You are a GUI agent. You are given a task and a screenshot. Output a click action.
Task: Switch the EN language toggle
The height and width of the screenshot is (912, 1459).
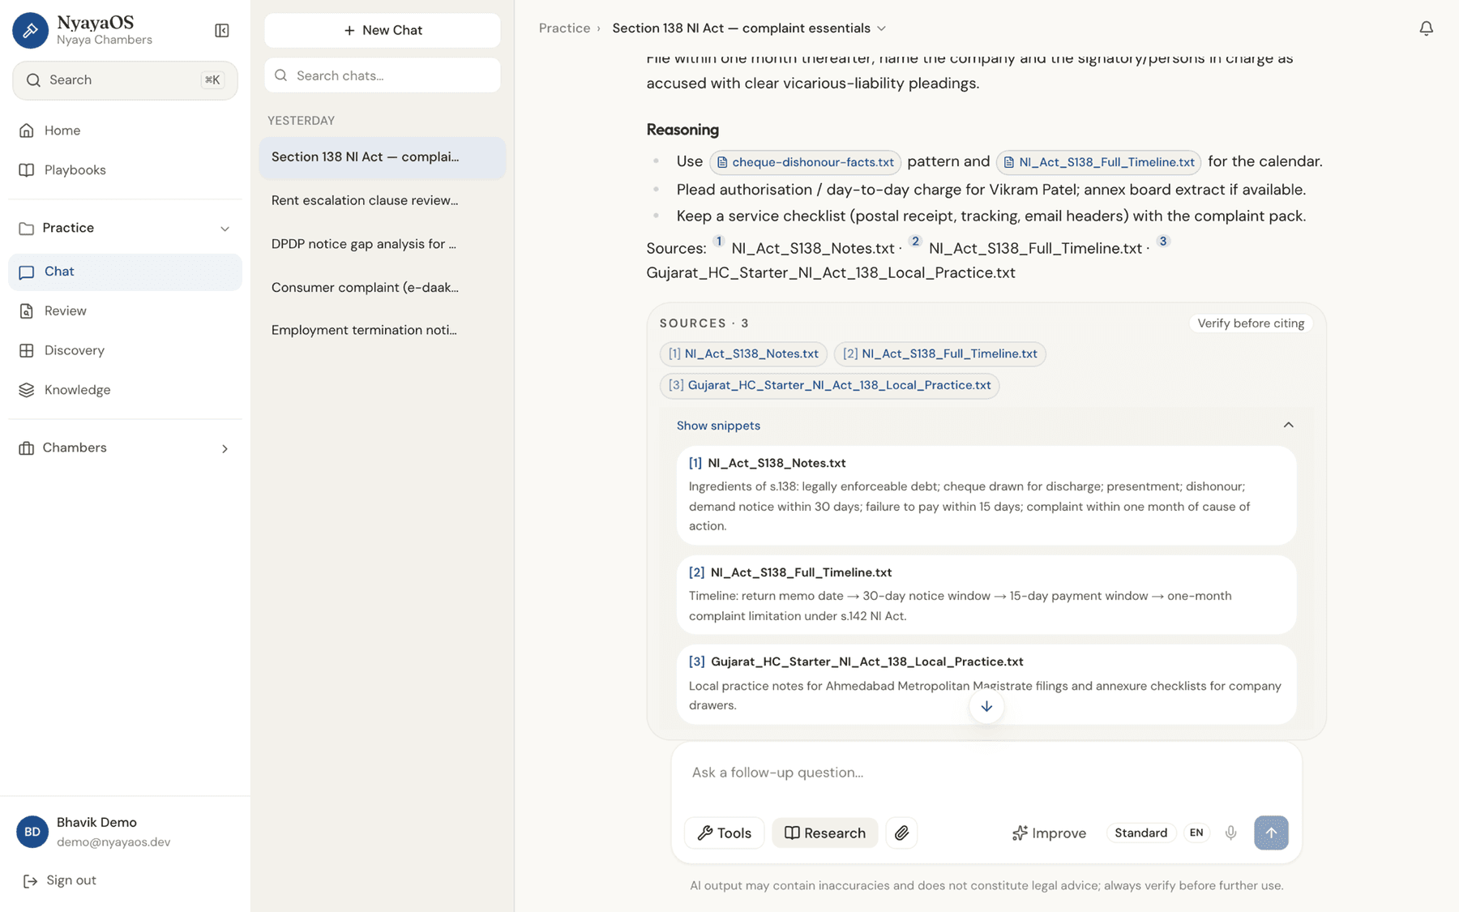1196,833
